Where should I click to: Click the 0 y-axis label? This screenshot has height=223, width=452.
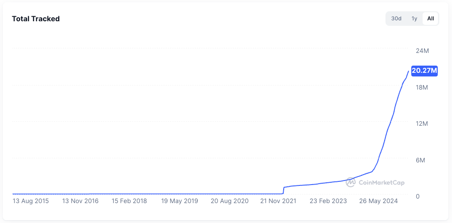point(418,196)
